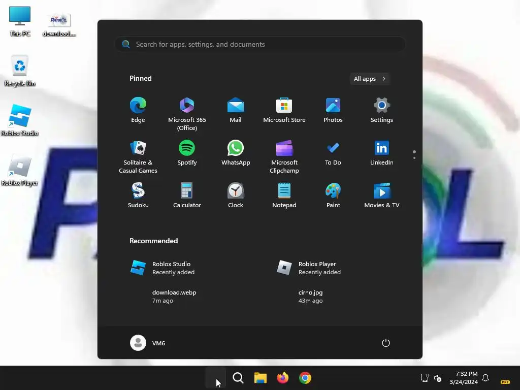
Task: Select the download image file on desktop
Action: coord(59,24)
